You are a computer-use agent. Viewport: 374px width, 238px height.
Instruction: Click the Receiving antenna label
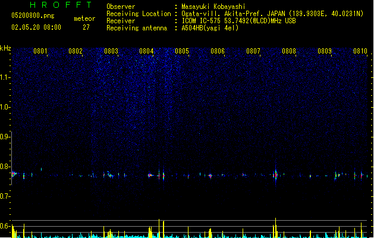pos(137,28)
